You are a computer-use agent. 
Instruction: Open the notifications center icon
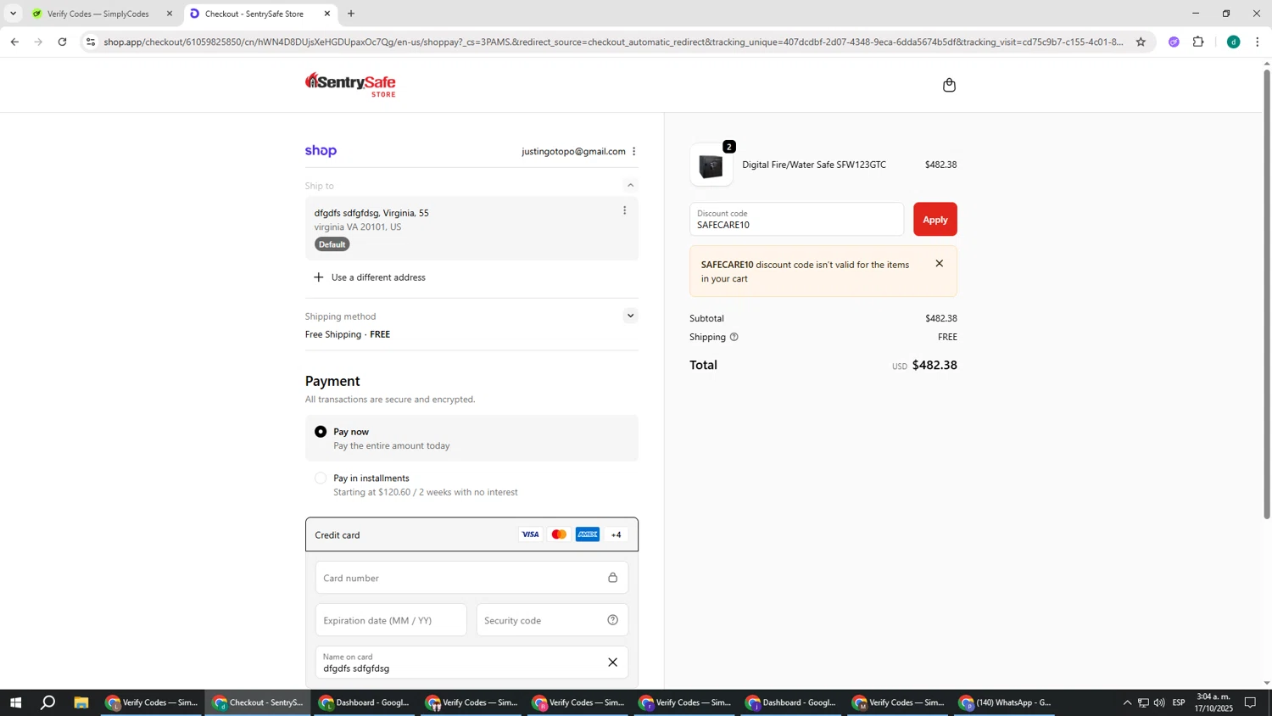(1250, 702)
